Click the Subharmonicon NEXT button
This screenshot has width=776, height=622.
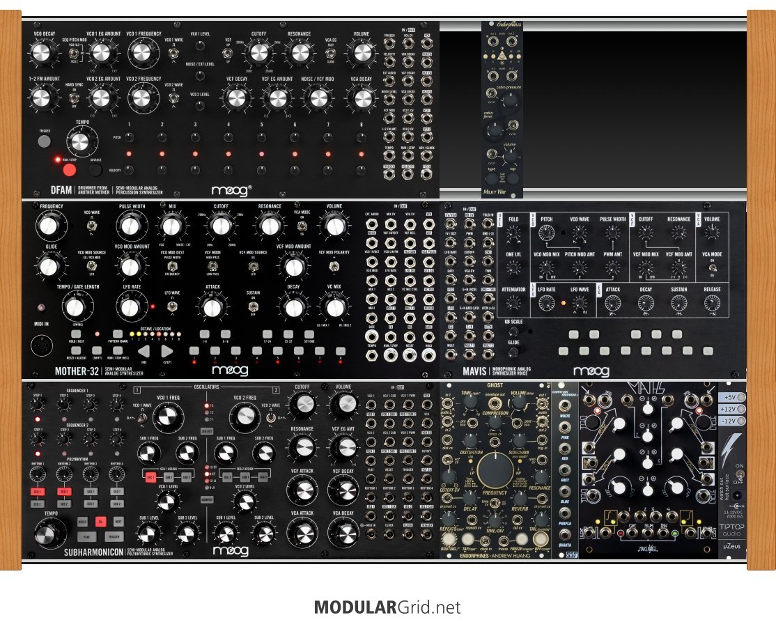118,522
